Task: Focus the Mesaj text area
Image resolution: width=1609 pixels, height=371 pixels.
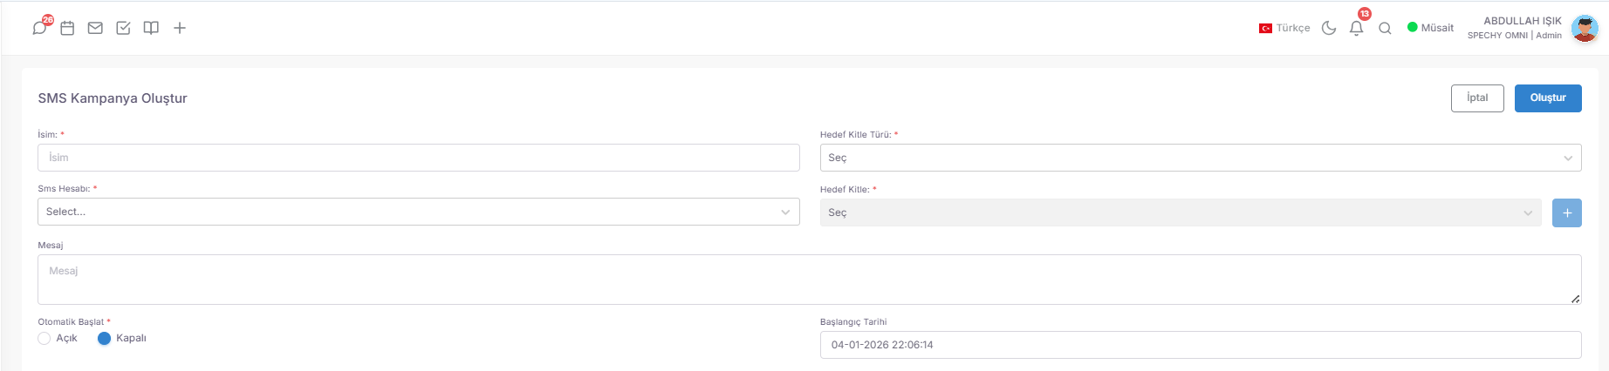Action: [810, 280]
